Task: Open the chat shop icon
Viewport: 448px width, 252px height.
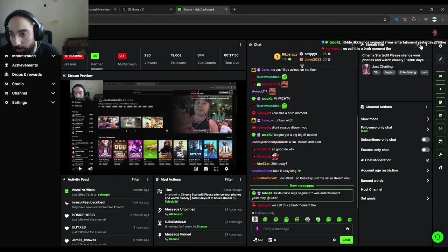Action: (270, 240)
